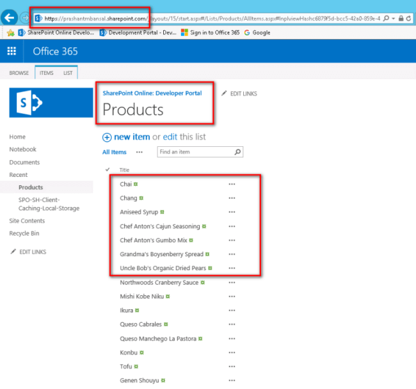The width and height of the screenshot is (416, 389).
Task: Click the refresh page icon
Action: pyautogui.click(x=408, y=19)
